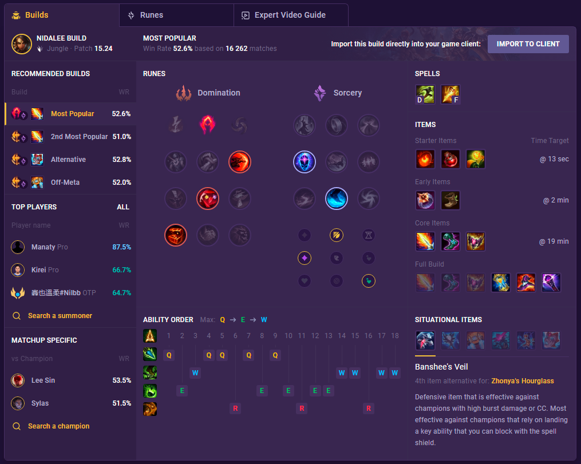Select the Alternative recommended build
Viewport: 581px width, 464px height.
[70, 160]
